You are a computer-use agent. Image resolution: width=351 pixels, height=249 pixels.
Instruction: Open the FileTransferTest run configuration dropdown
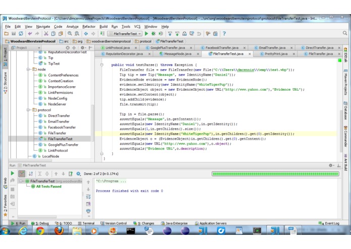(x=125, y=34)
